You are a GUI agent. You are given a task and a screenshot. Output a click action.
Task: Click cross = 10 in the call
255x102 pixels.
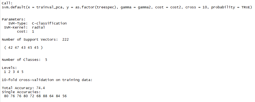click(195, 8)
